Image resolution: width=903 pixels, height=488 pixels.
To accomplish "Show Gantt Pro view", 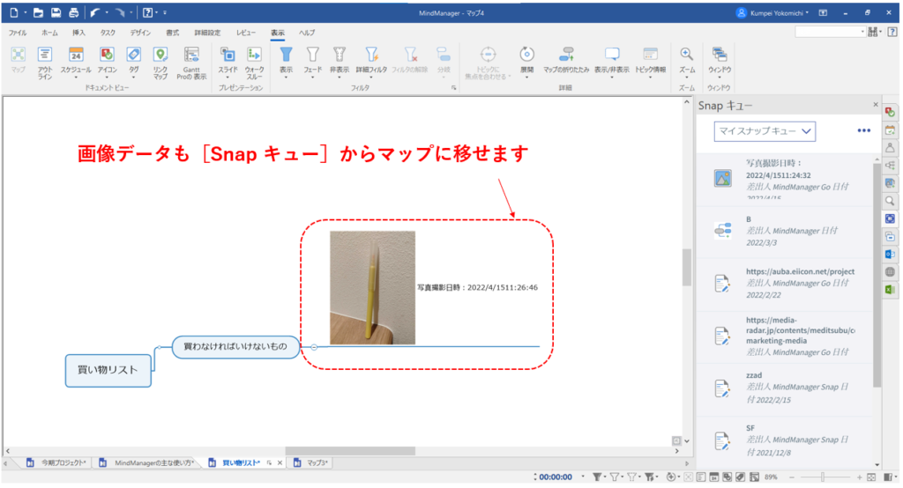I will [191, 63].
